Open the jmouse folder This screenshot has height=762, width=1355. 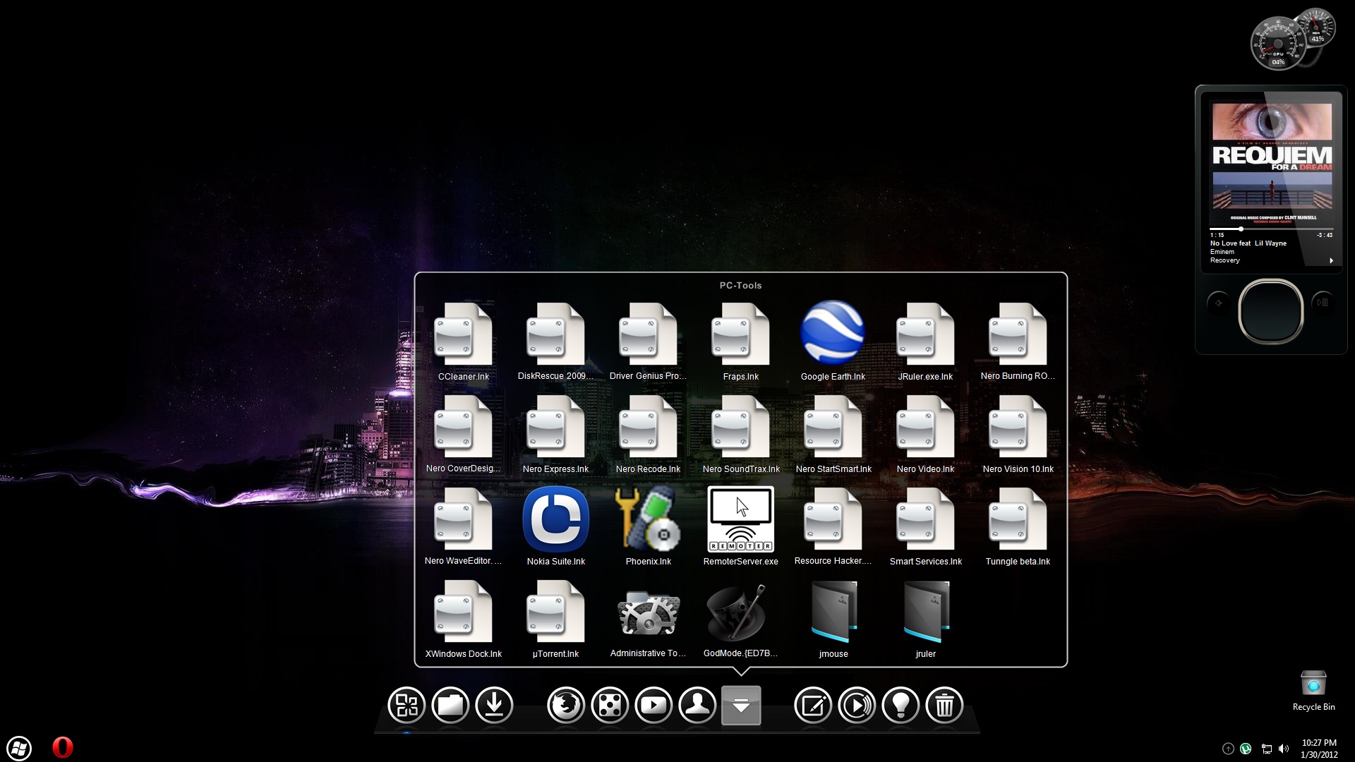coord(833,619)
